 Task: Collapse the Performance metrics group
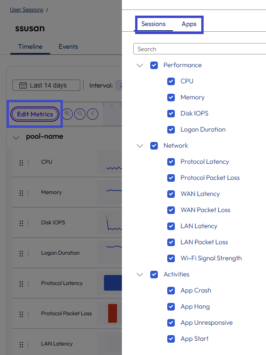coord(140,65)
